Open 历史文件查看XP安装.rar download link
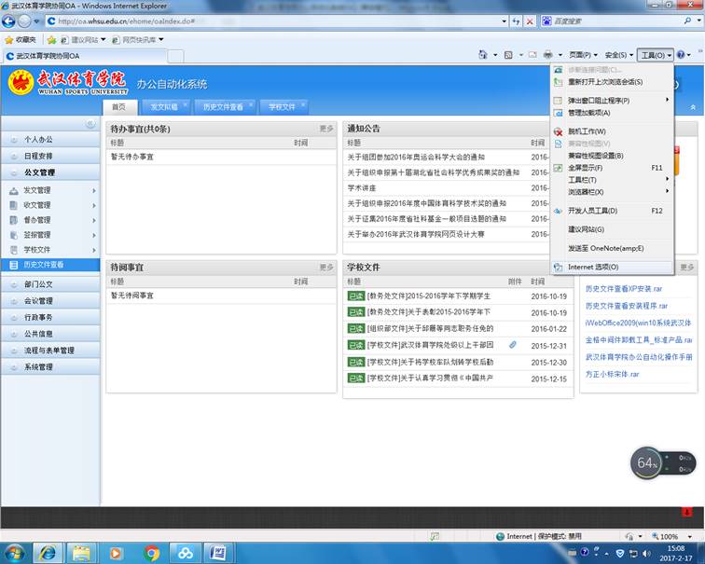Viewport: 705px width, 564px height. [625, 289]
